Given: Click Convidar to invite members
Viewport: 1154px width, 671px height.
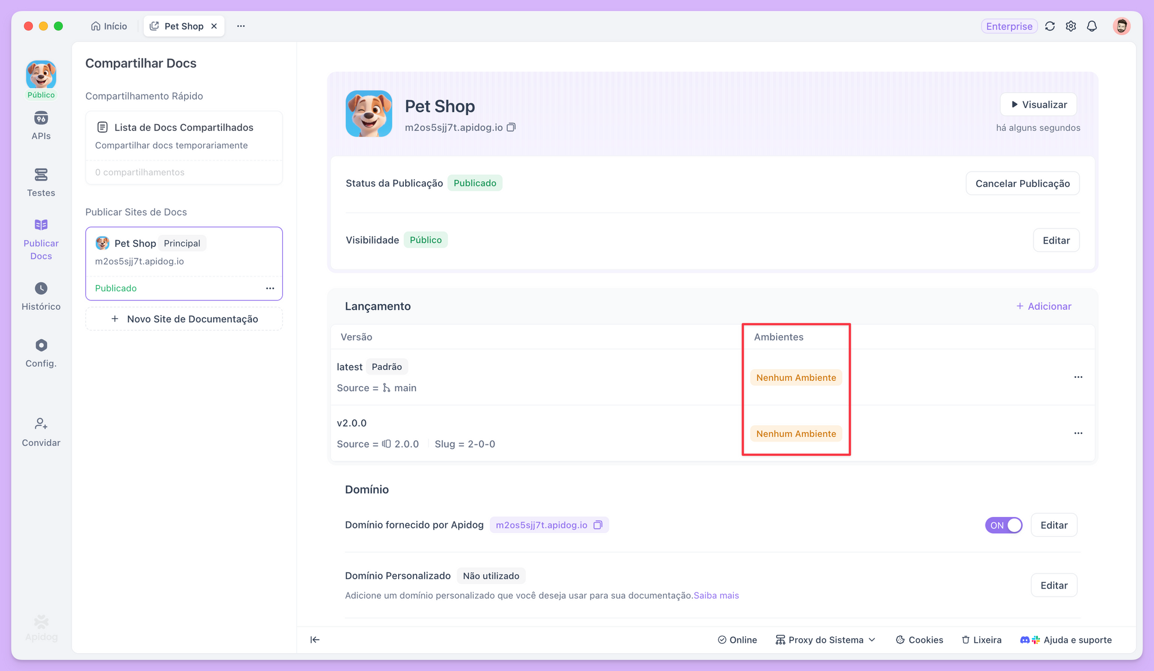Looking at the screenshot, I should pyautogui.click(x=41, y=432).
